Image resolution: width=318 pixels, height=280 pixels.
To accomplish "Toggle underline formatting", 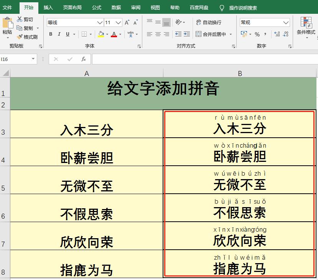I will 68,34.
